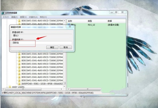Select HKEY_USERS in the tree
This screenshot has width=158, height=108.
click(18, 87)
